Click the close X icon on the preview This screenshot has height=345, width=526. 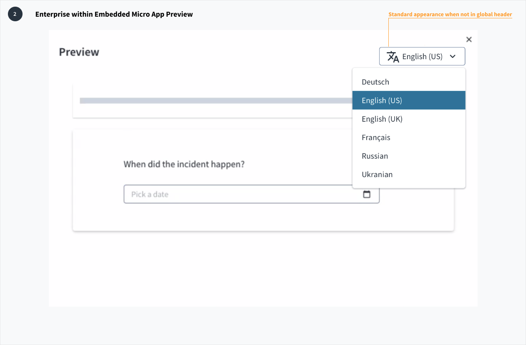click(469, 39)
